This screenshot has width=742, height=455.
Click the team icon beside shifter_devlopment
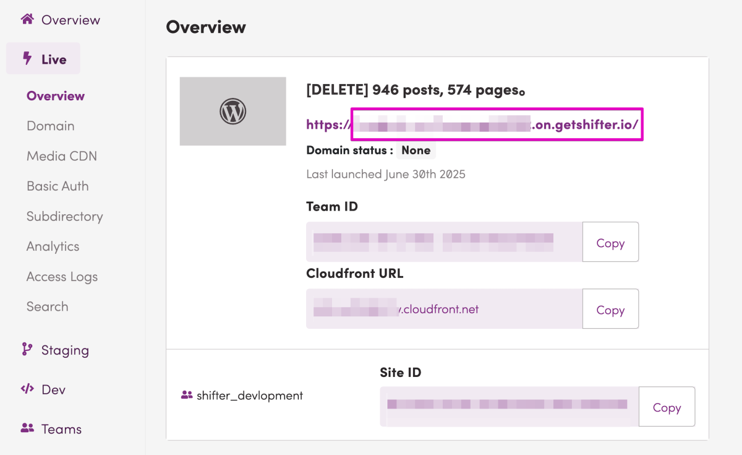[187, 395]
